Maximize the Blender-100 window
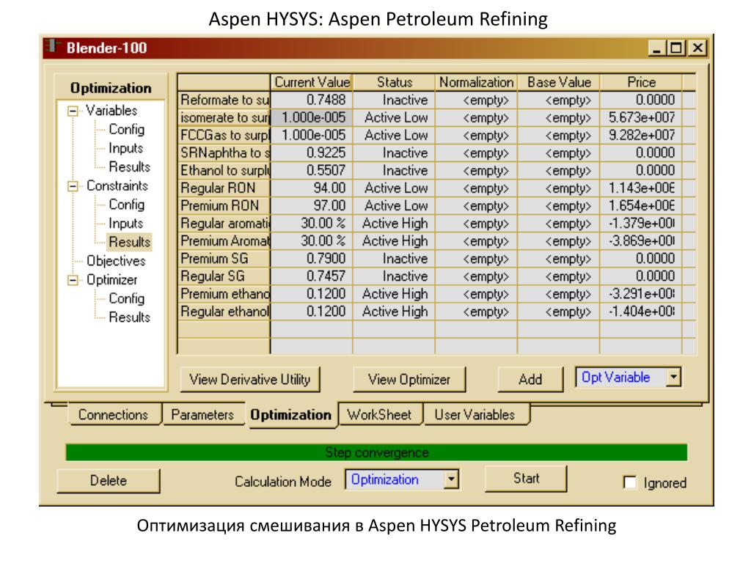Image resolution: width=751 pixels, height=563 pixels. coord(677,48)
